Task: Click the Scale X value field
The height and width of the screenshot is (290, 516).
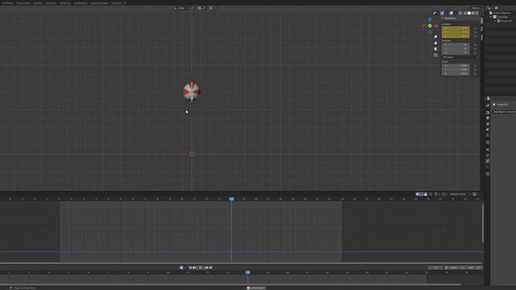Action: pos(456,66)
